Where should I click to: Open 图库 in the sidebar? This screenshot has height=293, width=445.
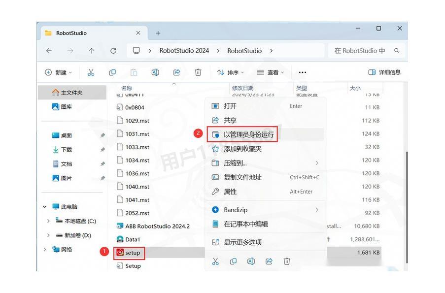[62, 107]
